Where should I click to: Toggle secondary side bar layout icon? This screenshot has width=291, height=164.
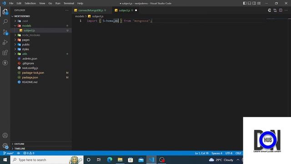pos(254,3)
